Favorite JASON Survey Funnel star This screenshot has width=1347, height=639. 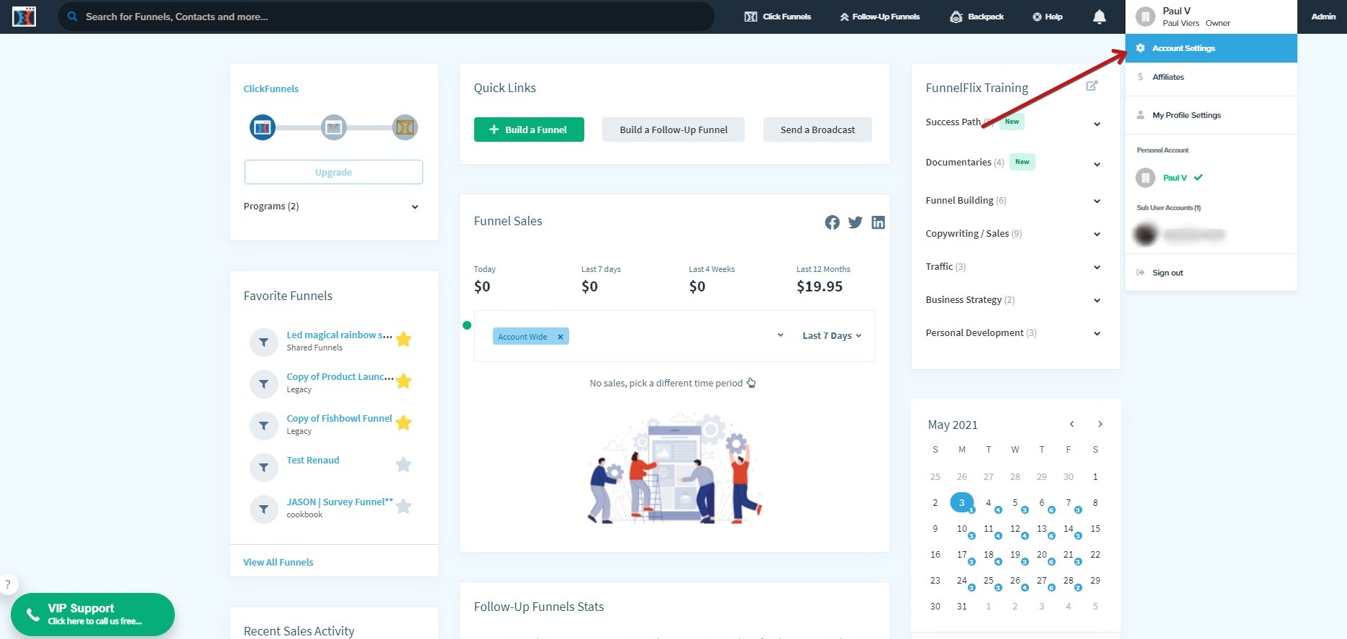pyautogui.click(x=404, y=506)
